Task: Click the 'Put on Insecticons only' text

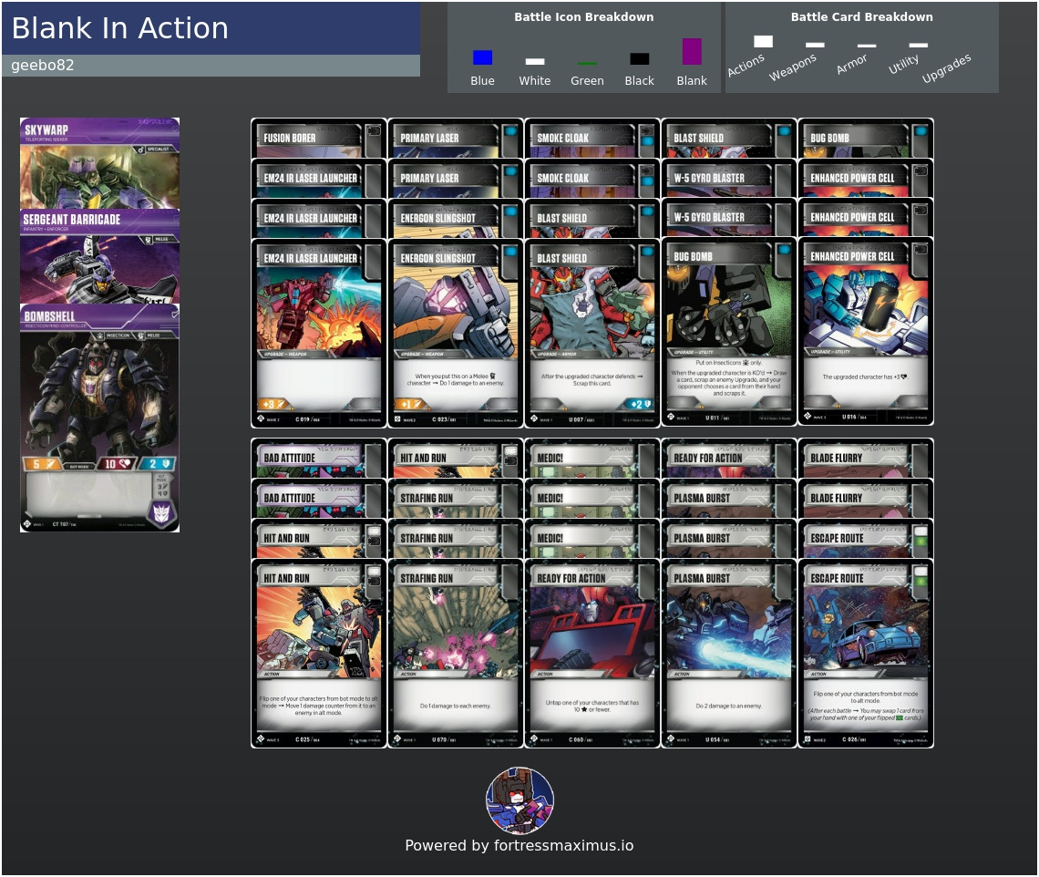Action: pyautogui.click(x=729, y=363)
